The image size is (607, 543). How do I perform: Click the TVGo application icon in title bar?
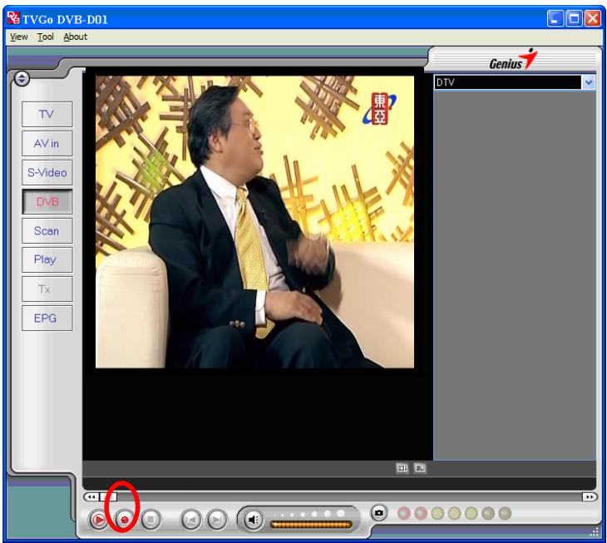(13, 18)
